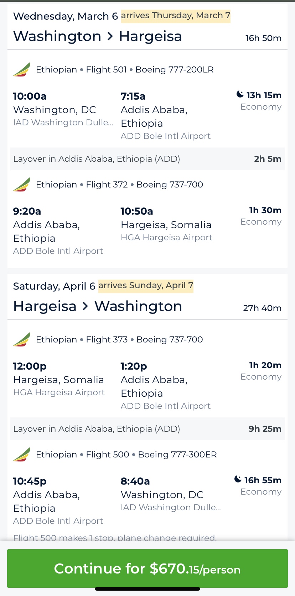This screenshot has height=596, width=295.
Task: Tap the HGA Hargeisa Airport arrival label
Action: [x=166, y=237]
